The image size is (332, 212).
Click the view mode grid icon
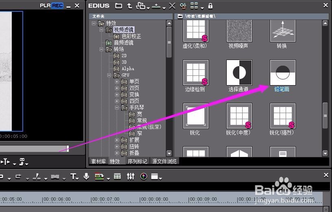[194, 6]
